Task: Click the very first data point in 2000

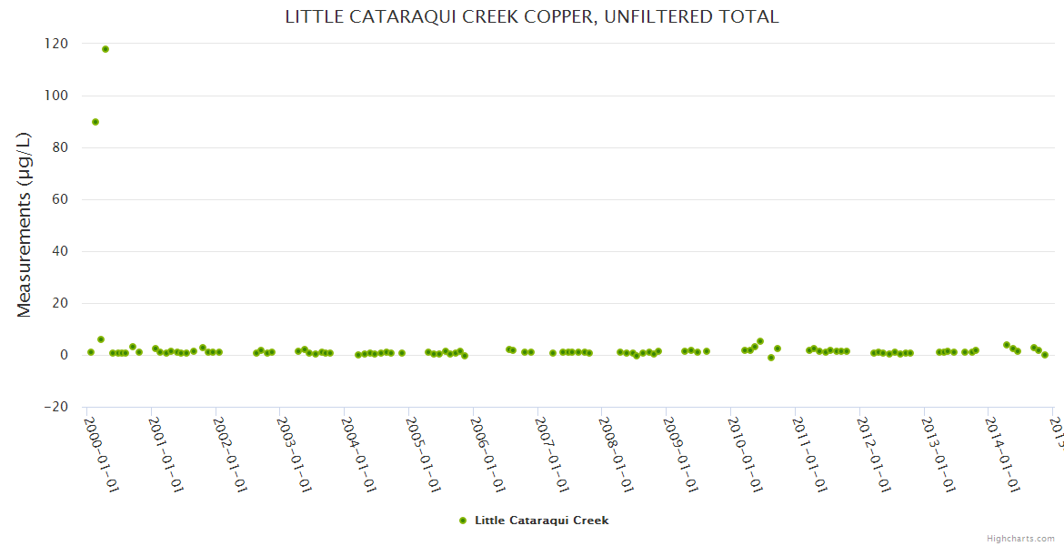Action: pos(91,352)
